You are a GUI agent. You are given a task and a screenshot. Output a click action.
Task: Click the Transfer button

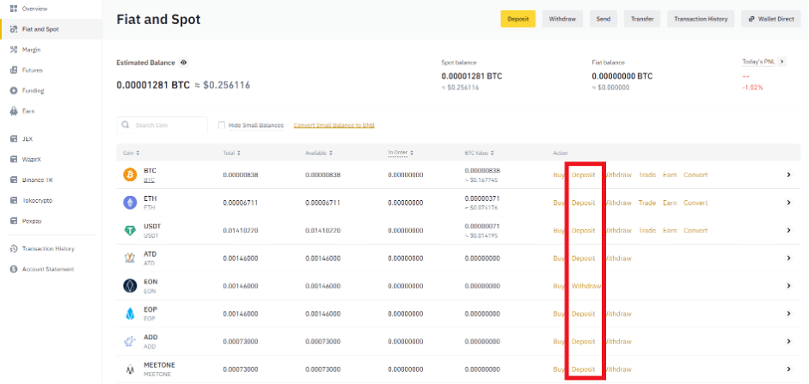pos(642,19)
